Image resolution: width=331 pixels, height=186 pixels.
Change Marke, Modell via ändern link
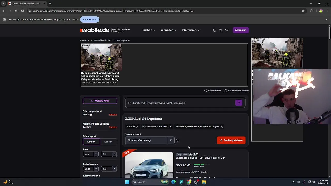coord(113,127)
